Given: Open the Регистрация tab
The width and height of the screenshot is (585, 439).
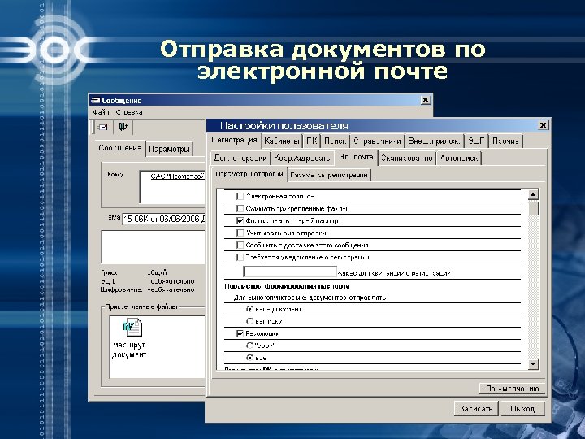Looking at the screenshot, I should [234, 141].
